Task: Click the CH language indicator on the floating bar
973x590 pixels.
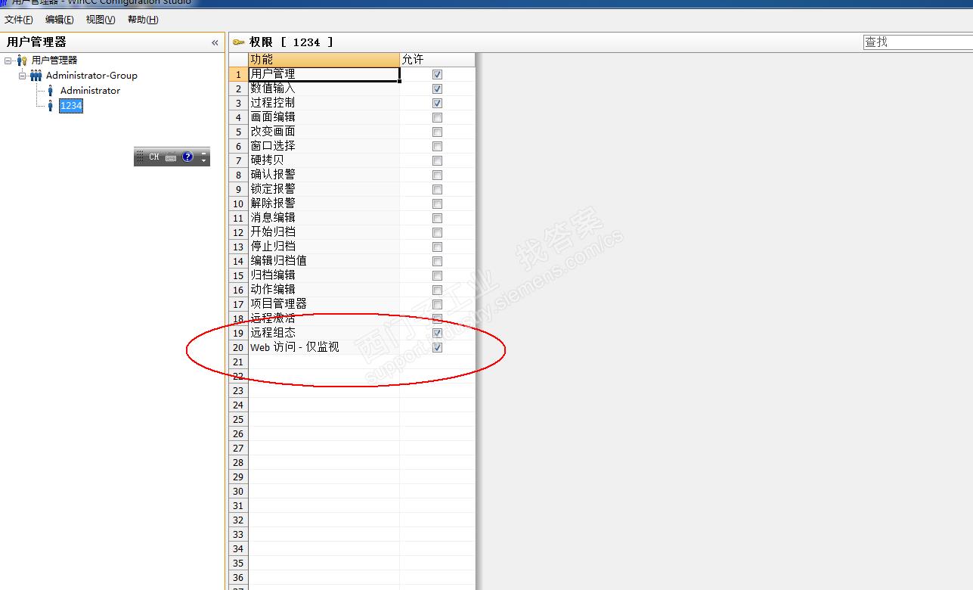Action: tap(154, 157)
